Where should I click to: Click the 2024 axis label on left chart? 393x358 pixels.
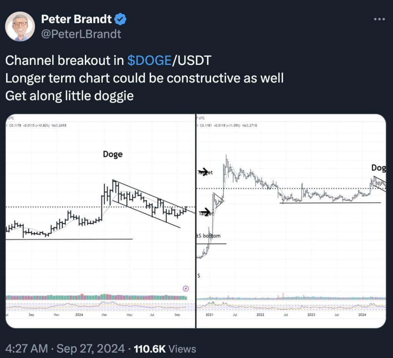tap(79, 315)
